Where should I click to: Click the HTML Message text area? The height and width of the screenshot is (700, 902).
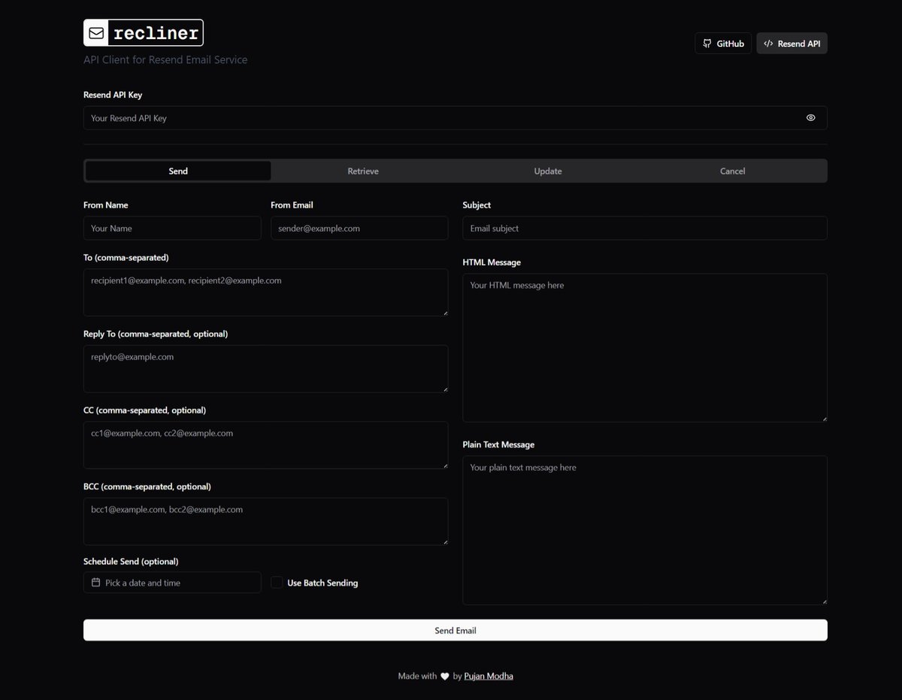click(x=645, y=347)
